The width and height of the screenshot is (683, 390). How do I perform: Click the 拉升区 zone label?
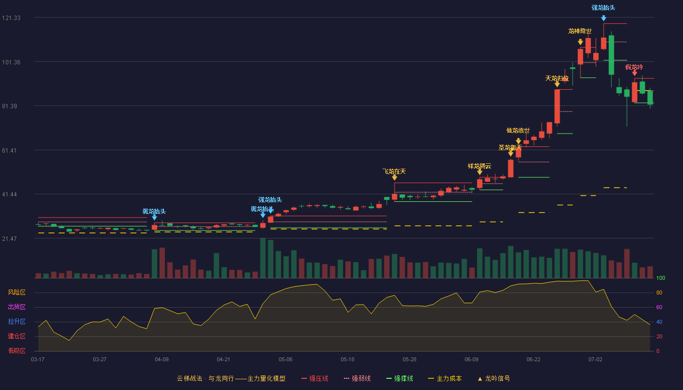[x=17, y=322]
